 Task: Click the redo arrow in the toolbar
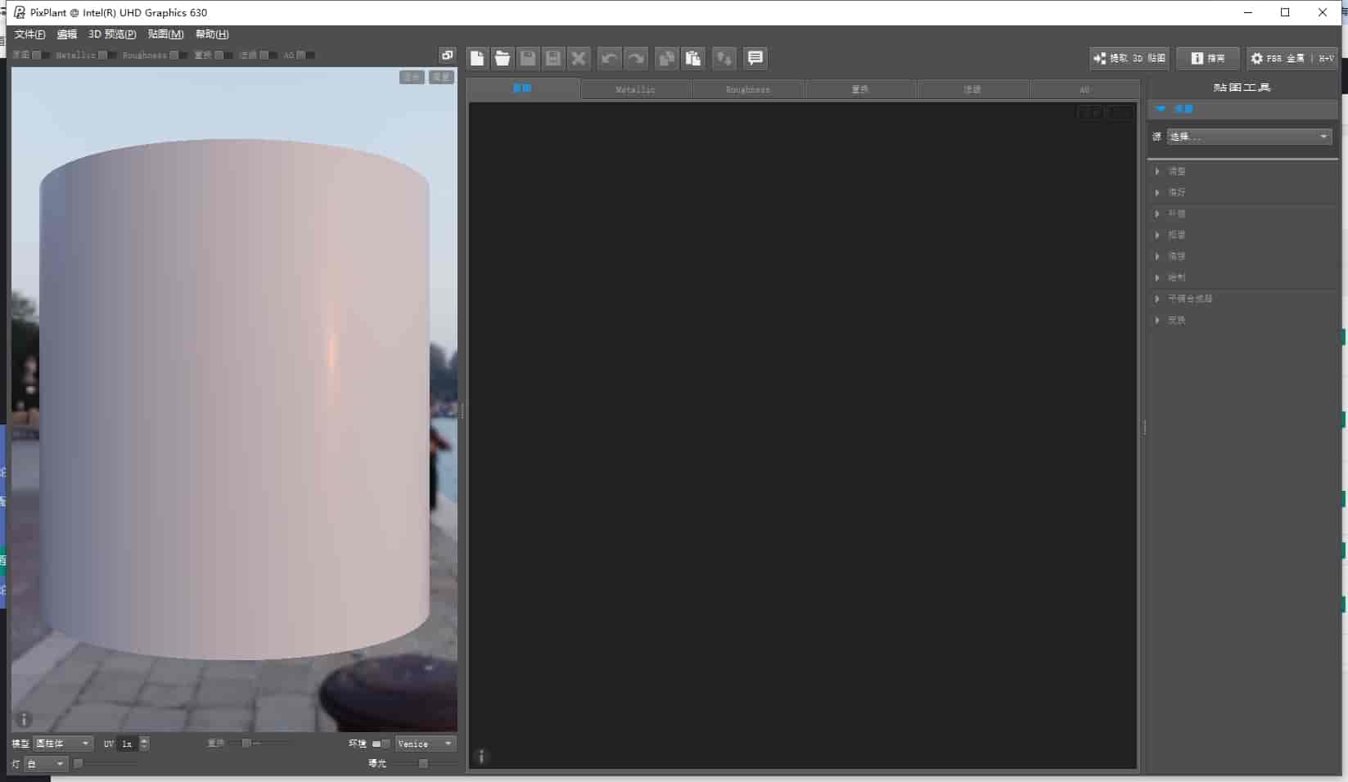[636, 58]
